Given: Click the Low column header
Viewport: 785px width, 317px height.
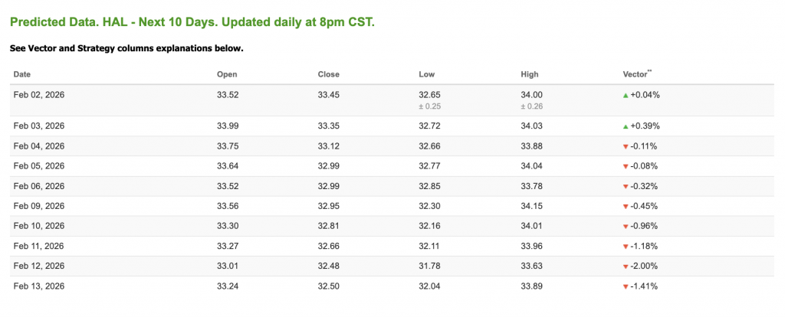Looking at the screenshot, I should coord(426,74).
